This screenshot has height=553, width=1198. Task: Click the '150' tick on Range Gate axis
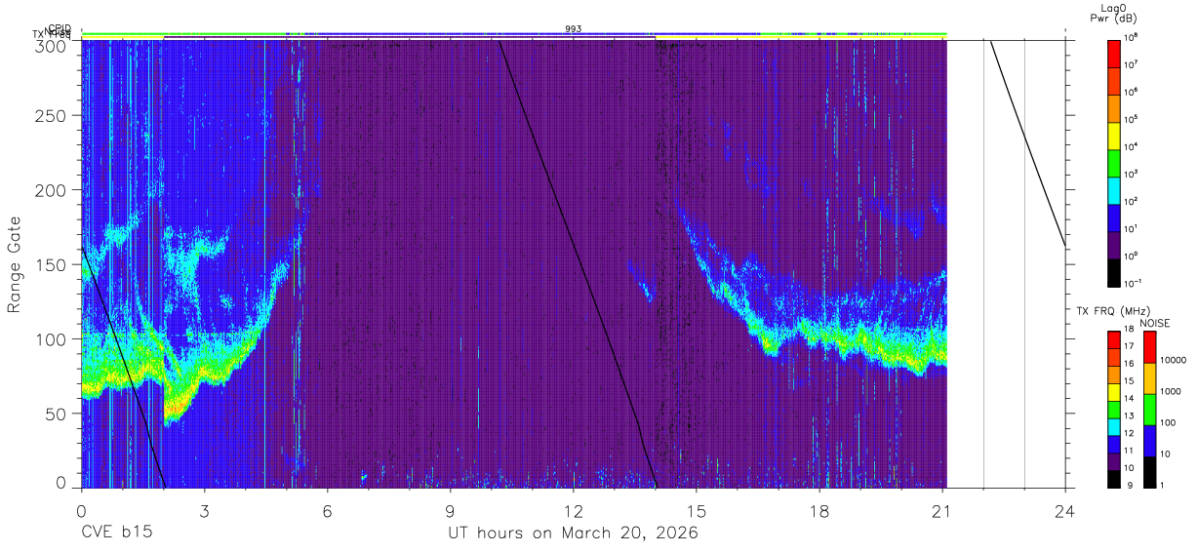click(53, 264)
